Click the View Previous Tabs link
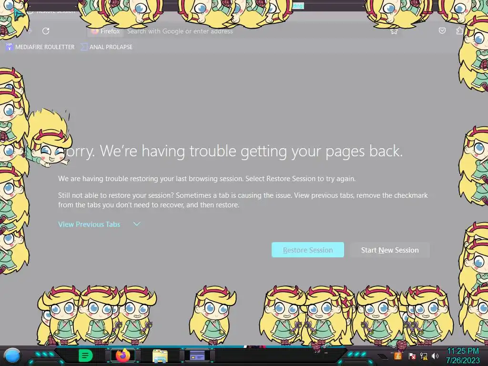Screen dimensions: 488x366 point(89,224)
